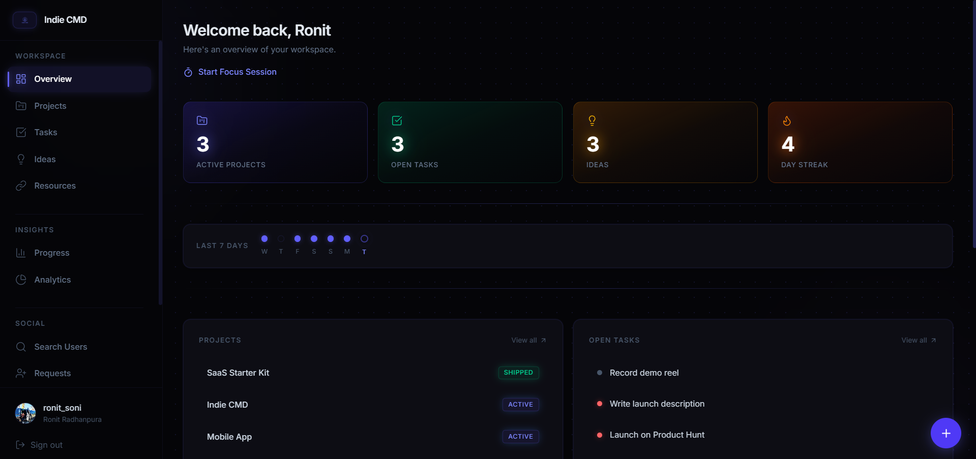Viewport: 976px width, 459px height.
Task: Click the ACTIVE badge for Mobile App
Action: coord(520,437)
